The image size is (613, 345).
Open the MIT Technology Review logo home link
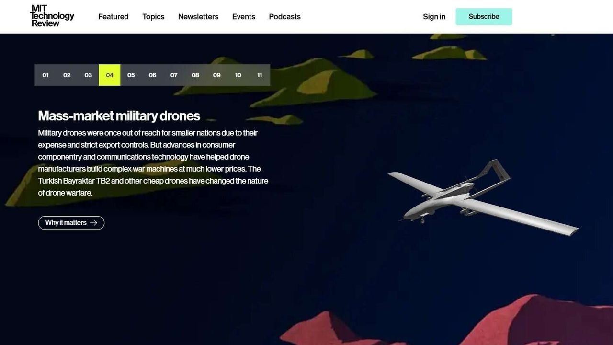[x=52, y=16]
